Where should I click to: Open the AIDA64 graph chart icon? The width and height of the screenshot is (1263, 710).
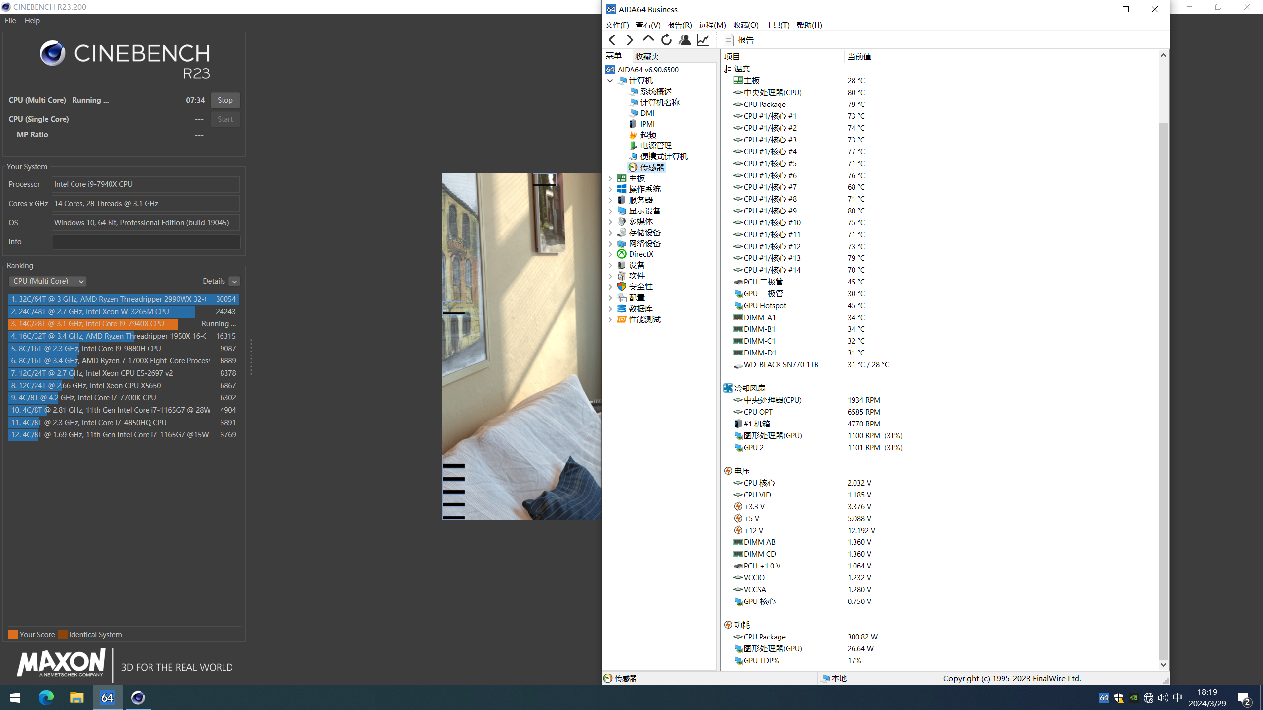[703, 40]
